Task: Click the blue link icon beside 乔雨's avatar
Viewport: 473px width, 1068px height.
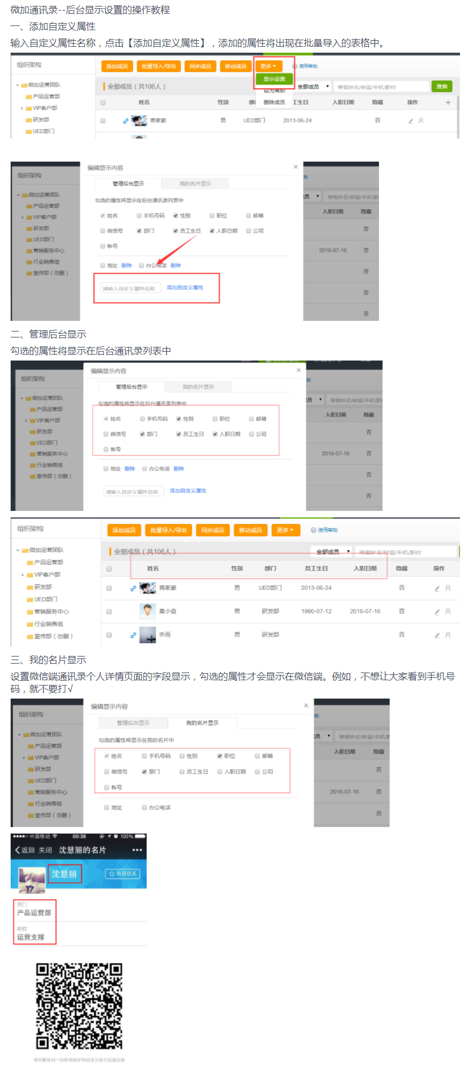Action: point(134,635)
